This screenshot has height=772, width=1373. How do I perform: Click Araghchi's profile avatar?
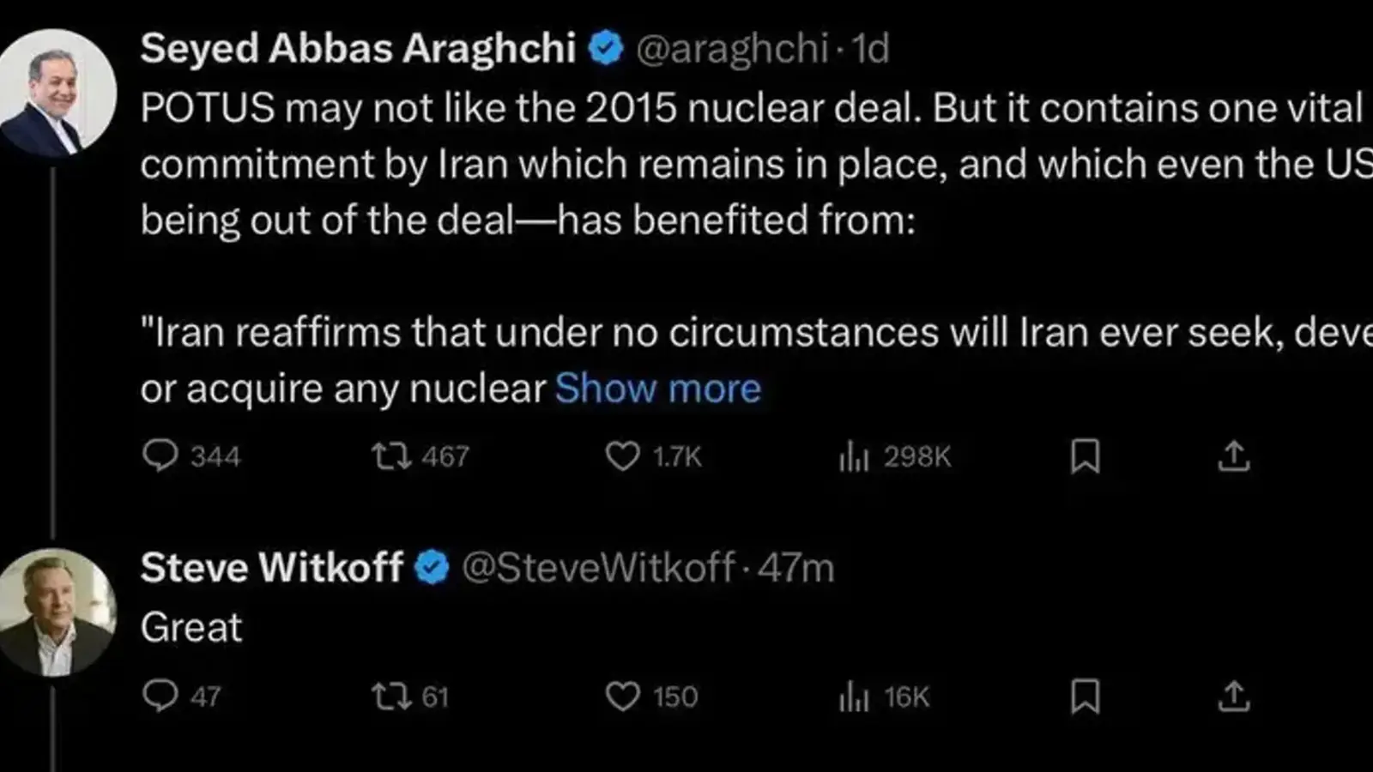pyautogui.click(x=57, y=93)
